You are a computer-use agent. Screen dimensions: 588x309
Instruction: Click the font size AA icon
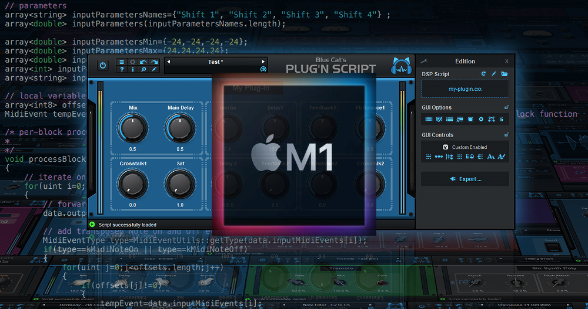click(490, 157)
